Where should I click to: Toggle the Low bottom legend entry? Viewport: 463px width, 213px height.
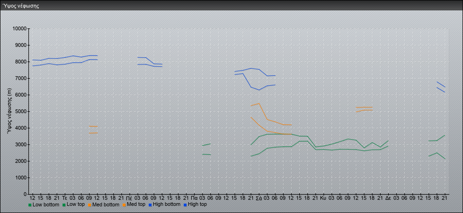click(44, 204)
